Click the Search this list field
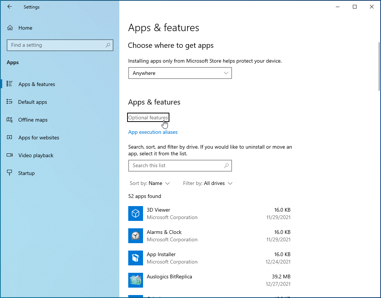 (176, 166)
